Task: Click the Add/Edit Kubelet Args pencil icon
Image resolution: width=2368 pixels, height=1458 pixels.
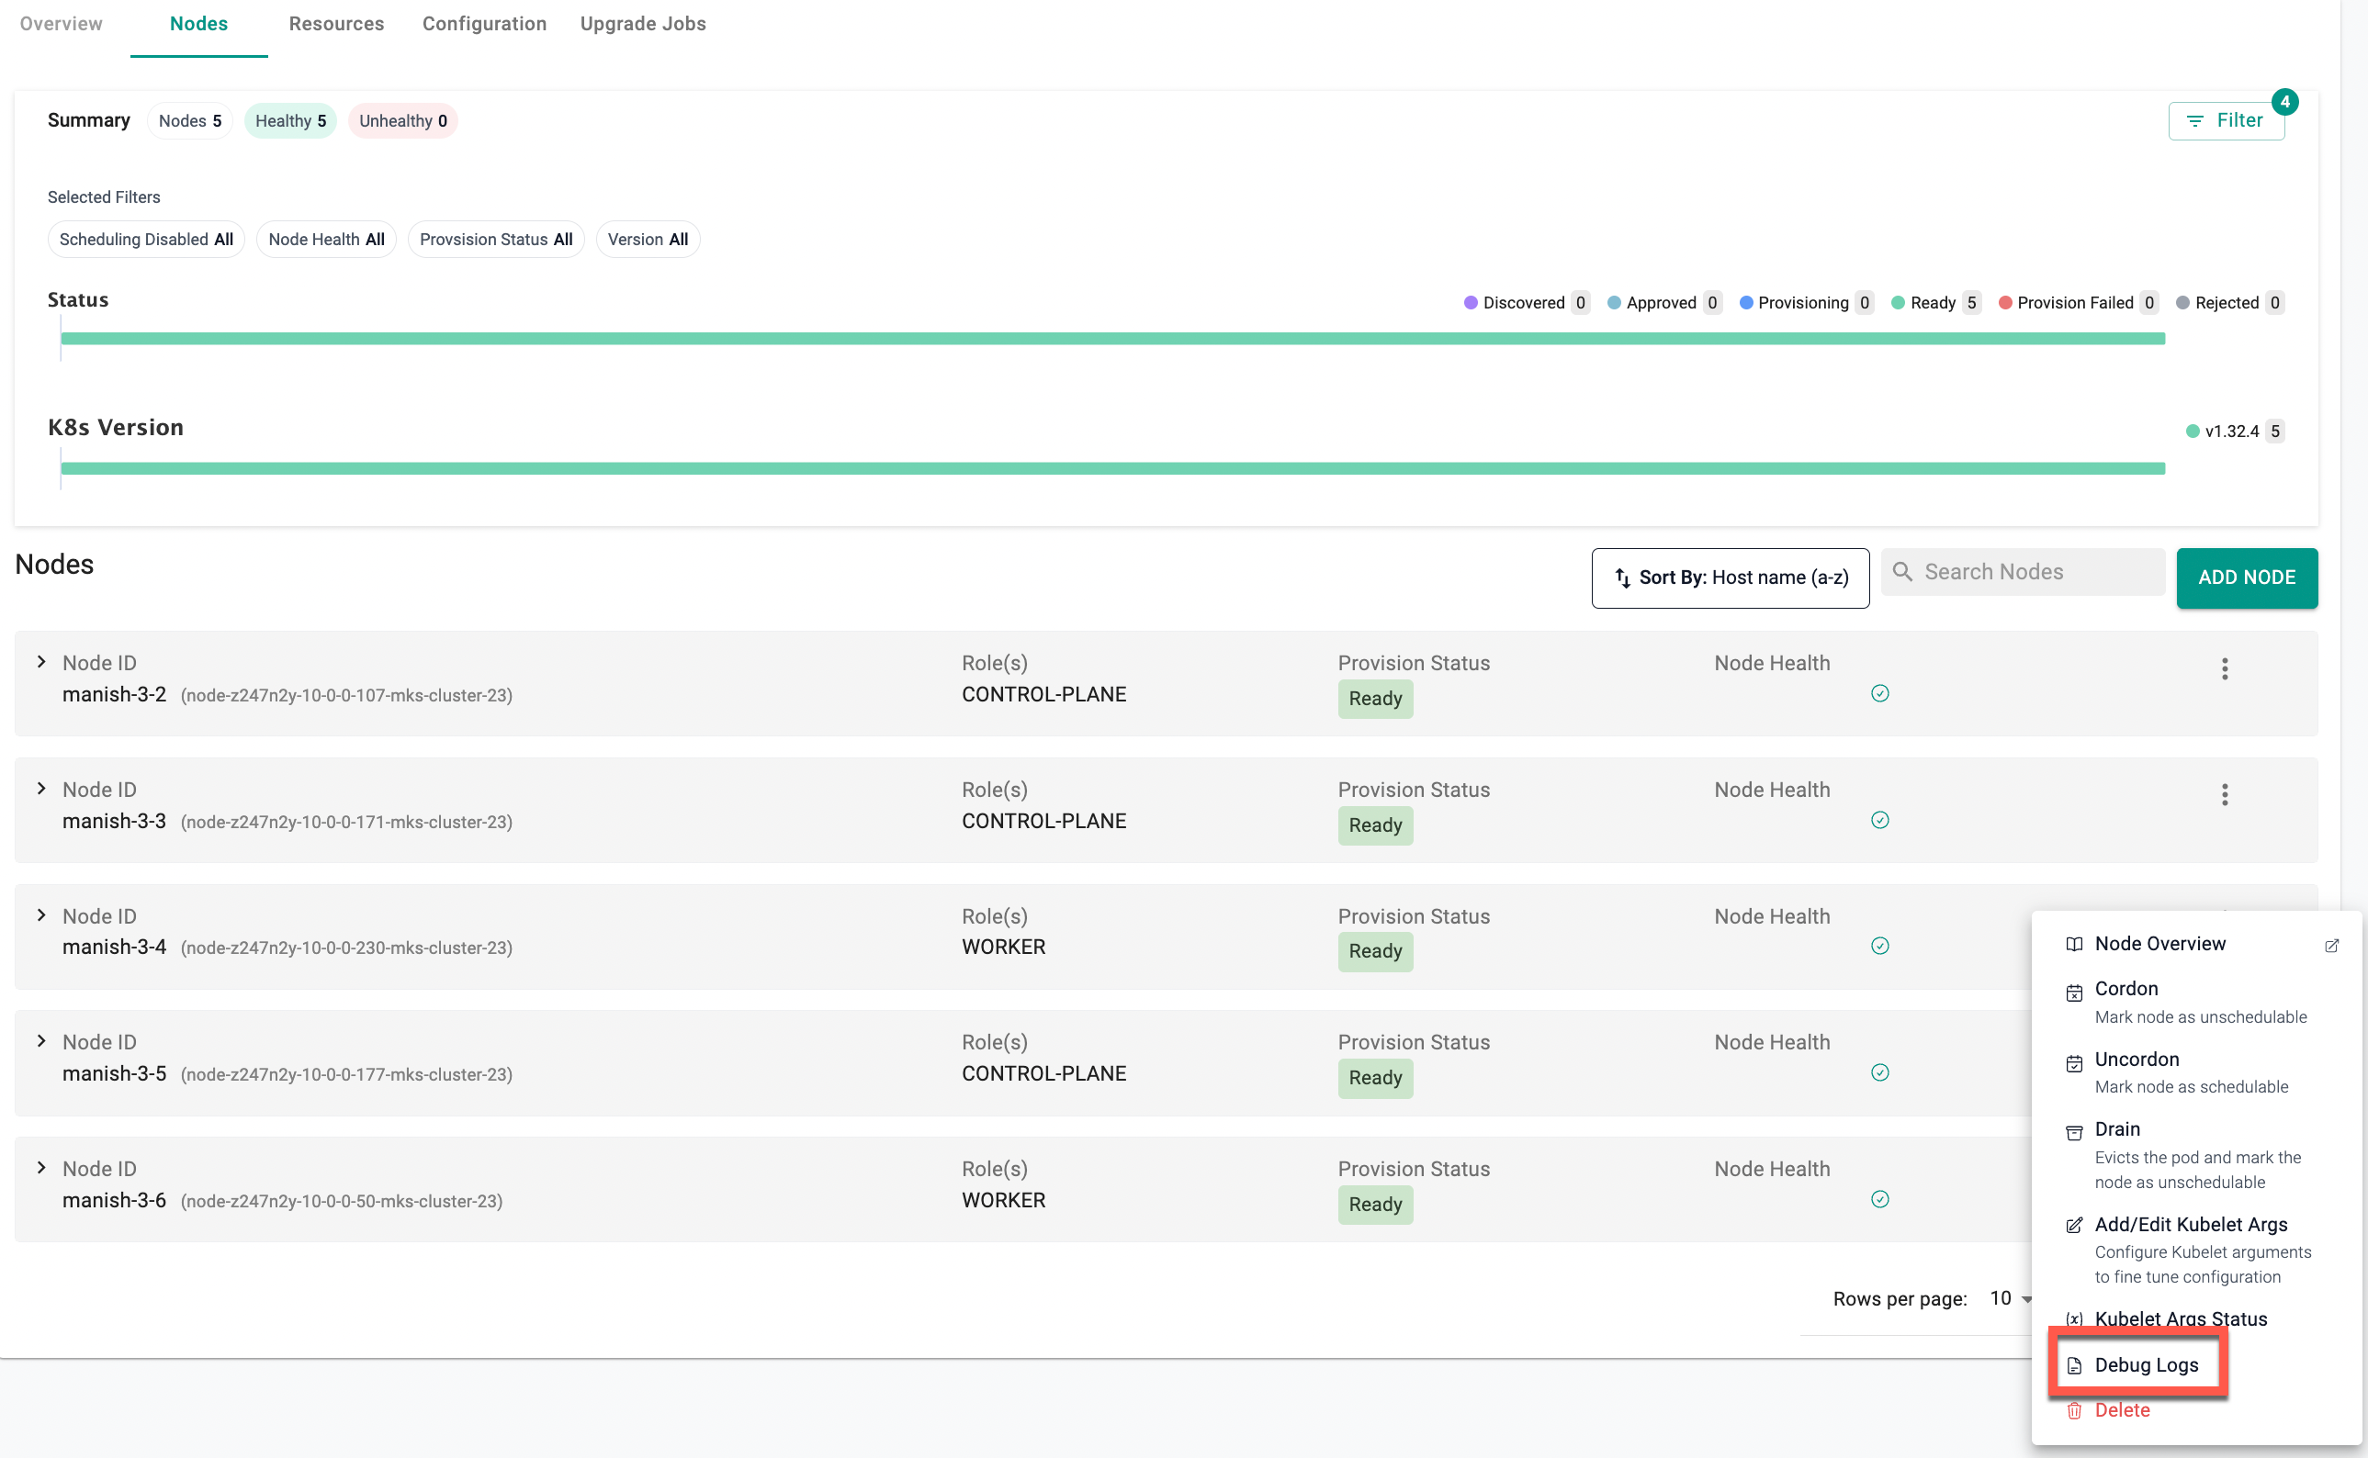Action: pos(2074,1226)
